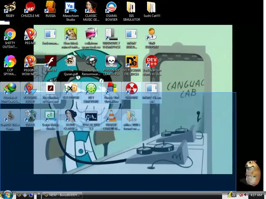Viewport: 266px width, 199px height.
Task: Open the UKRAINE radiation-symbol shortcut
Action: pyautogui.click(x=131, y=91)
